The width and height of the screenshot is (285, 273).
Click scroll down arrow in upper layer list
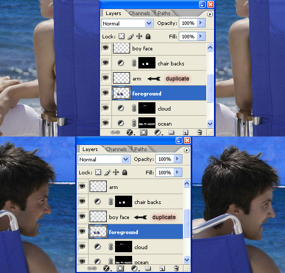point(210,124)
